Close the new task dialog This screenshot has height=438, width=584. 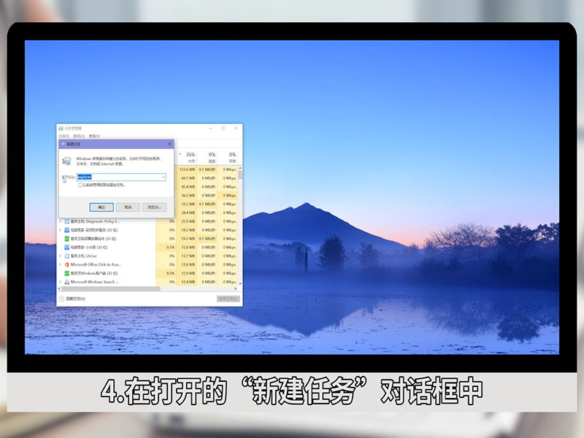170,144
